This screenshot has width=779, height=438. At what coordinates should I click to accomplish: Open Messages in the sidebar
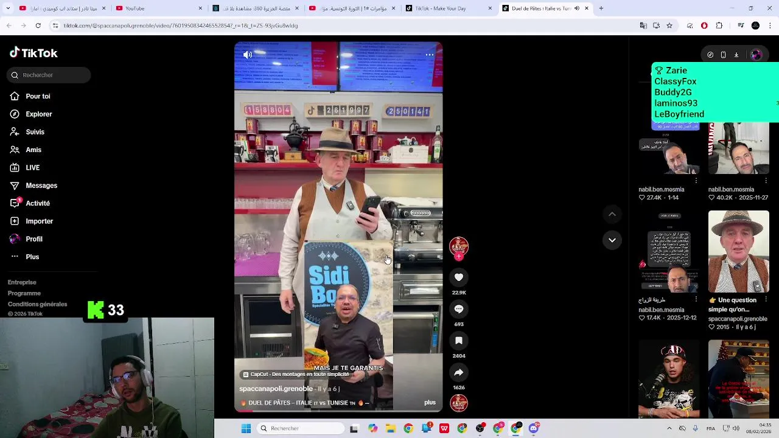33,186
